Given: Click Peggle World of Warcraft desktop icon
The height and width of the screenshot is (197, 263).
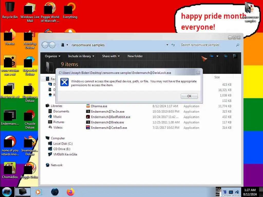Looking at the screenshot, I should (x=50, y=12).
